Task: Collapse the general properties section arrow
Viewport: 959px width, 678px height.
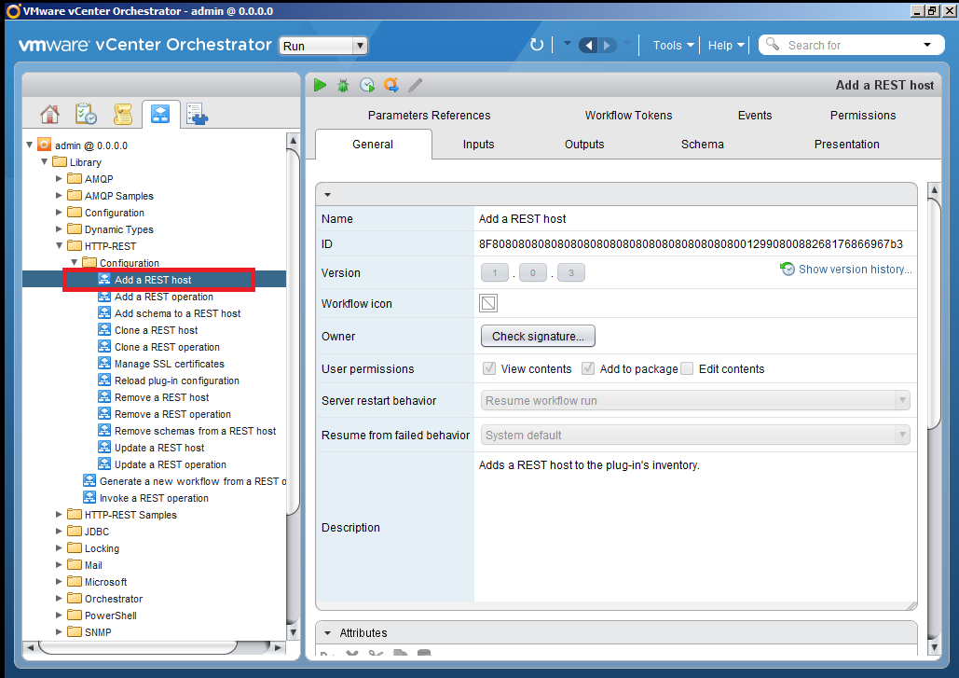Action: (328, 195)
